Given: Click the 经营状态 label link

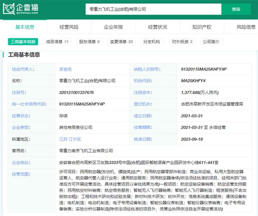Looking at the screenshot, I should 21,116.
